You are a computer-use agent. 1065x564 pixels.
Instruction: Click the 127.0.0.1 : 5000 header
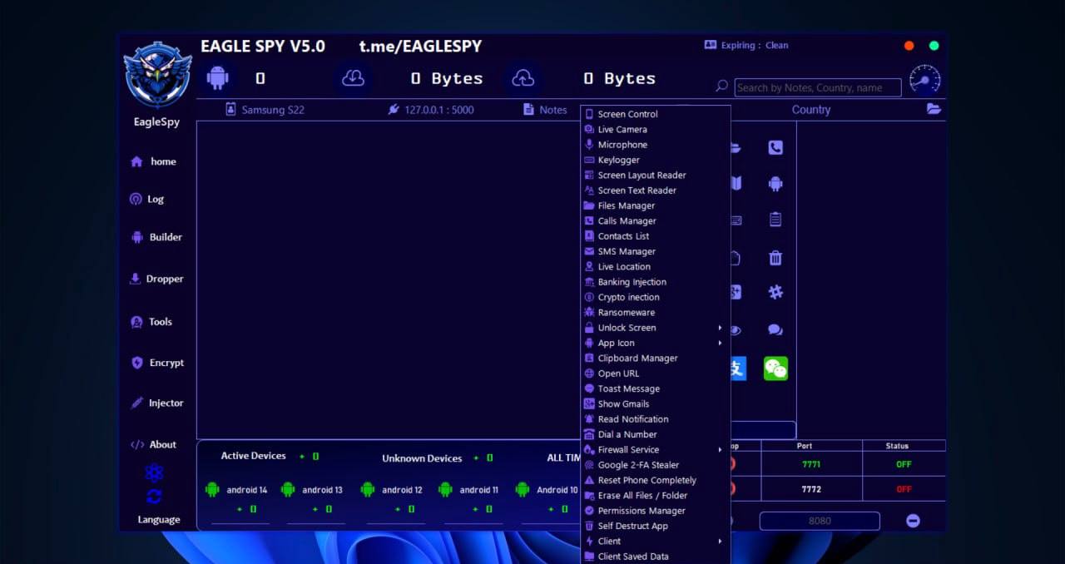[431, 110]
